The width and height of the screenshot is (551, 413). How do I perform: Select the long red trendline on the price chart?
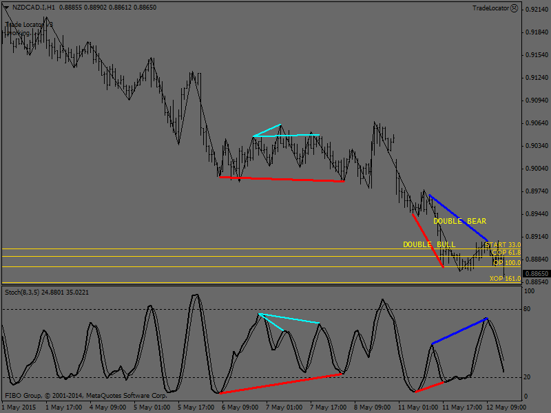[x=282, y=179]
